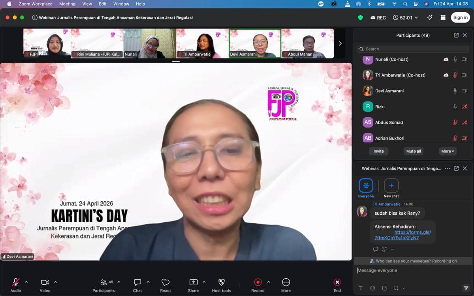Open the Meeting menu in the menu bar
The height and width of the screenshot is (296, 474).
(67, 4)
